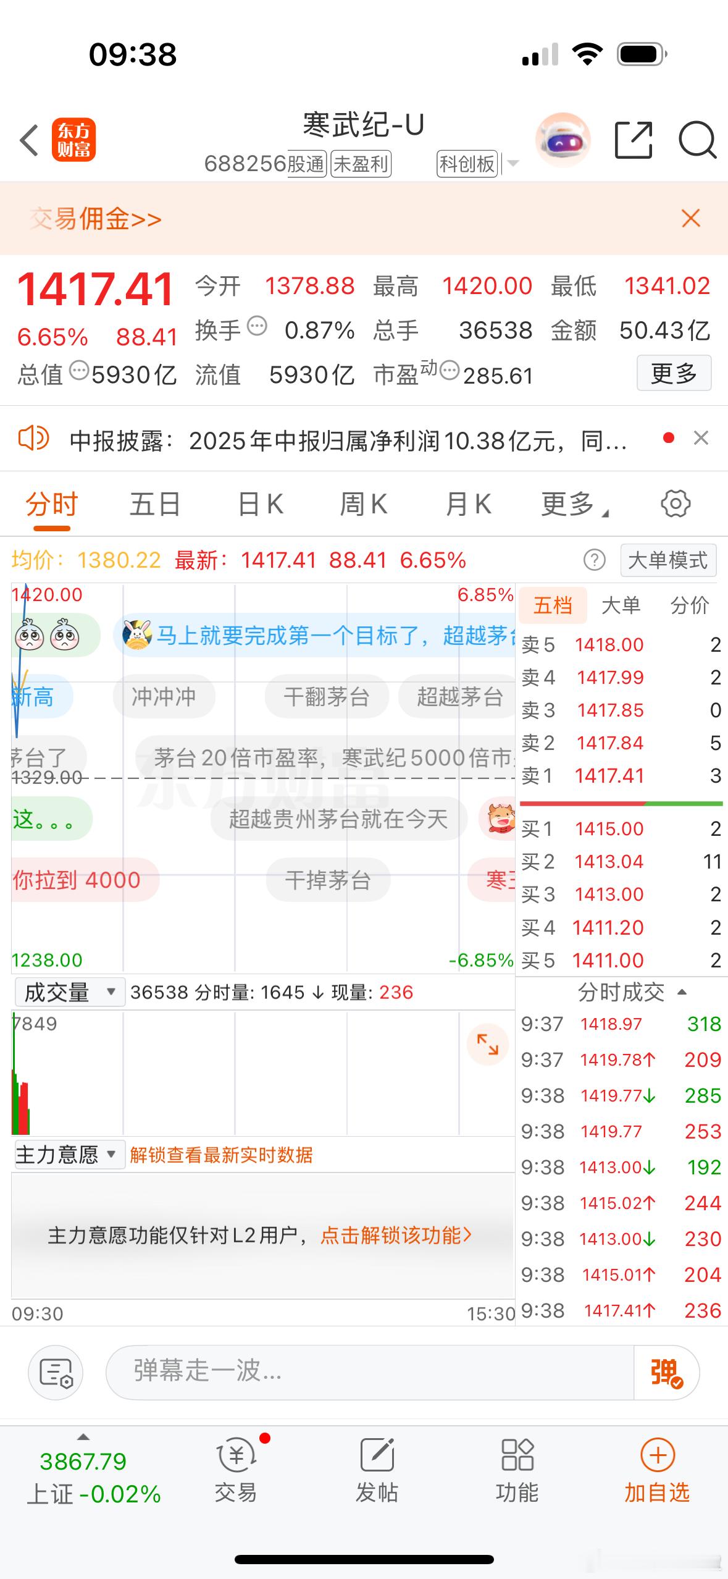Open the 发帖 post icon

tap(377, 1470)
